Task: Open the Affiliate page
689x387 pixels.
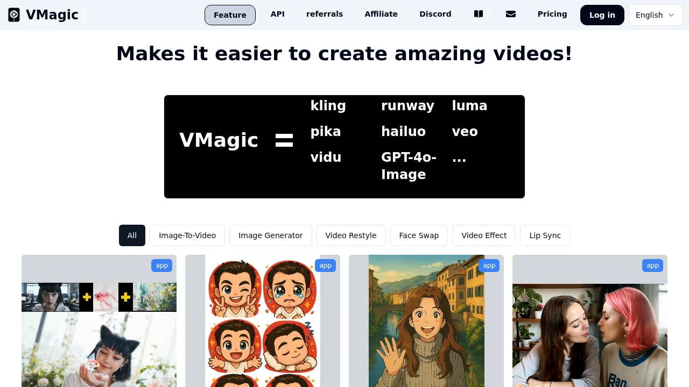Action: click(x=381, y=14)
